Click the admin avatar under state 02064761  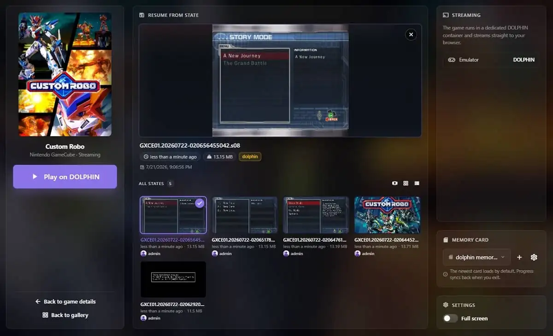tap(286, 254)
